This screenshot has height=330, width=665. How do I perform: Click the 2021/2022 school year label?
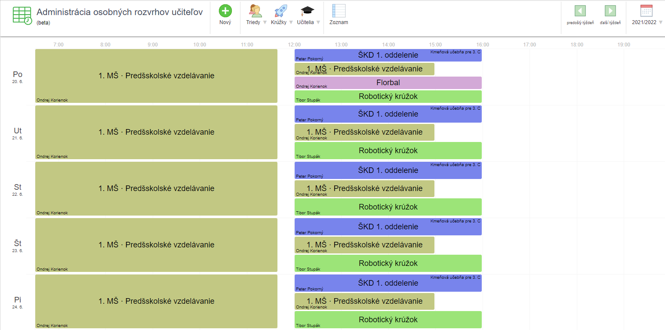click(x=644, y=22)
